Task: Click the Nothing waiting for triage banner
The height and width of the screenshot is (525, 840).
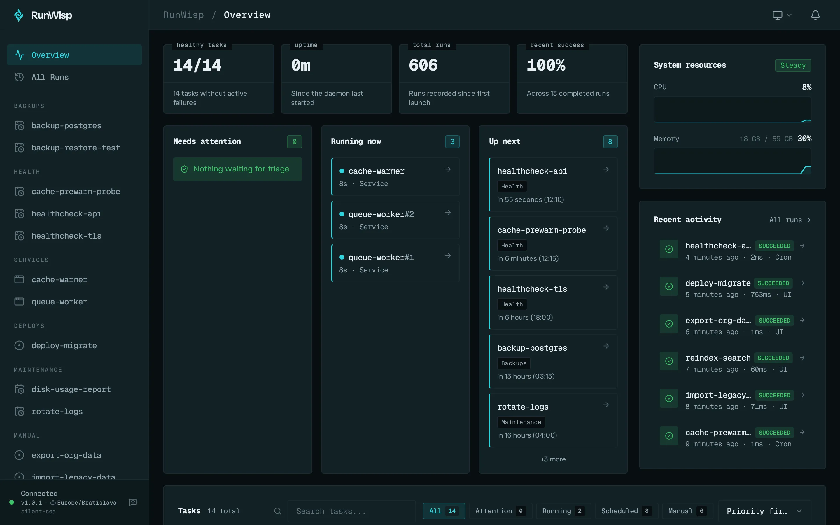Action: point(237,169)
